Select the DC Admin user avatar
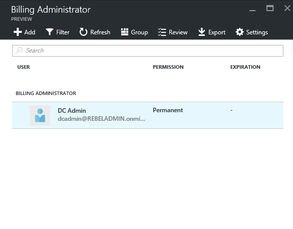The height and width of the screenshot is (229, 293). (x=40, y=115)
